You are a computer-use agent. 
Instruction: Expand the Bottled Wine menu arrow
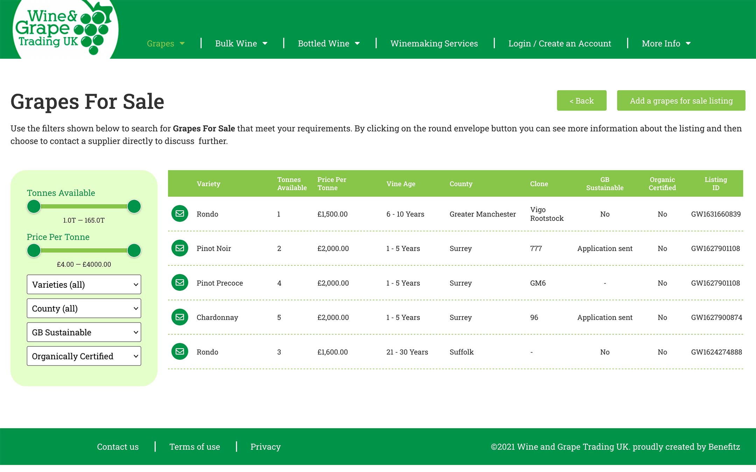[357, 44]
